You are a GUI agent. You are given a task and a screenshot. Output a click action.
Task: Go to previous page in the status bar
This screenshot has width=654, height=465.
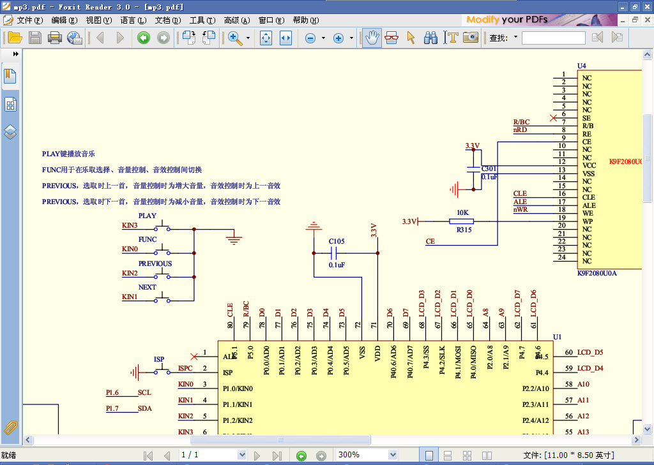tap(167, 455)
